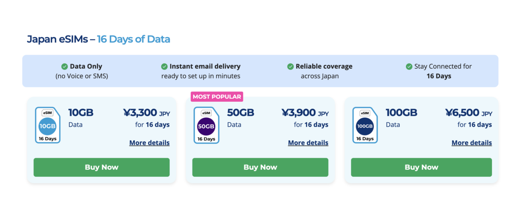Open More details for 50GB plan
511x207 pixels.
pyautogui.click(x=308, y=143)
